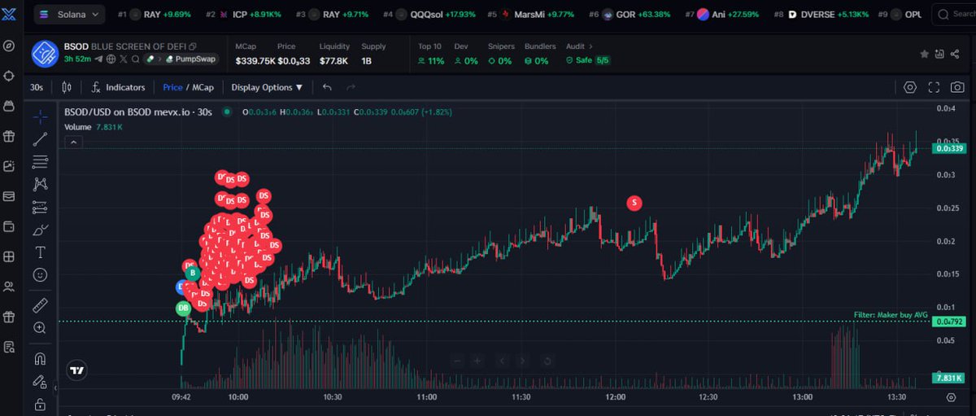The width and height of the screenshot is (976, 416).
Task: Open the BSOD X (Twitter) link
Action: pos(124,59)
